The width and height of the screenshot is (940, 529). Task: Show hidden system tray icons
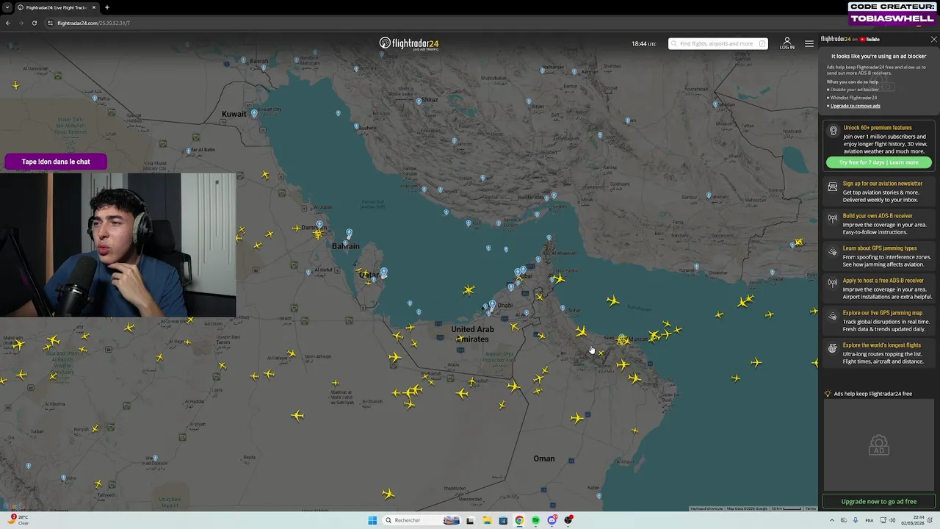831,520
